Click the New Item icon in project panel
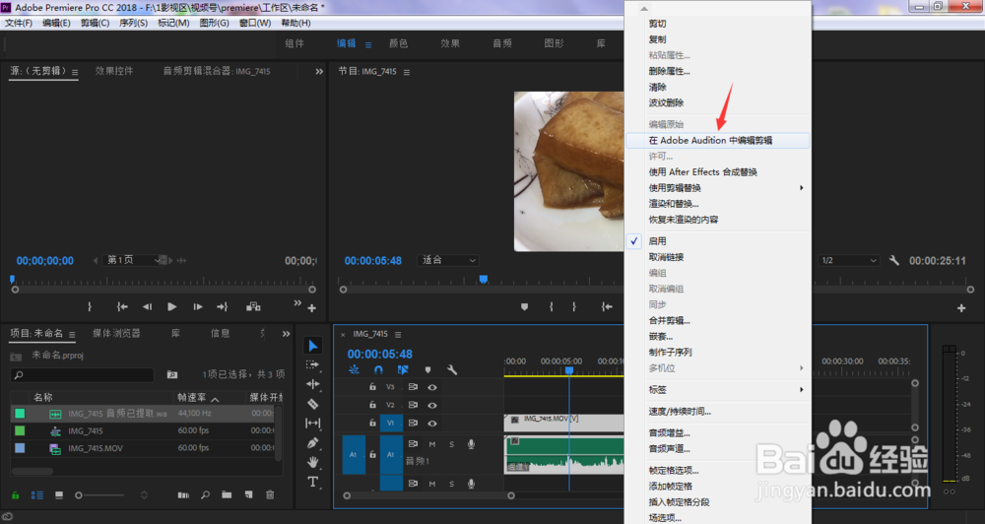The height and width of the screenshot is (524, 985). click(x=249, y=495)
